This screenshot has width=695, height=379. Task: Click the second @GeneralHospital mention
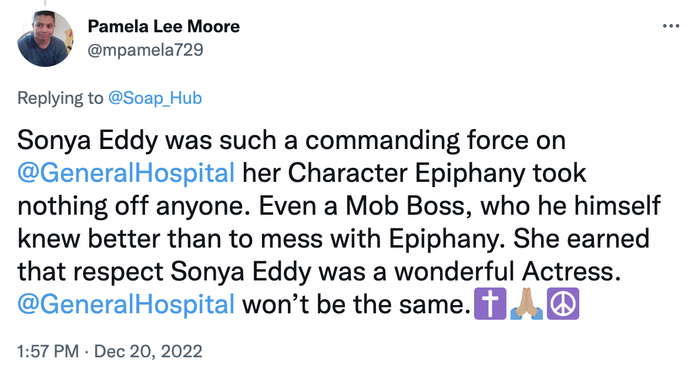126,304
